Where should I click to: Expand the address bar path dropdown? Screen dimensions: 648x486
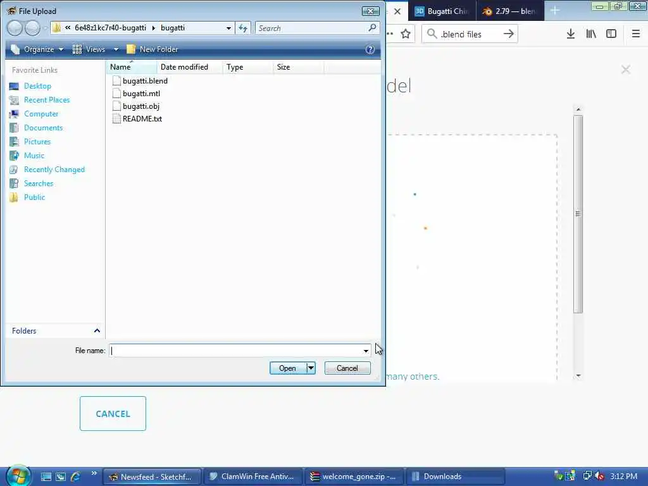[228, 28]
